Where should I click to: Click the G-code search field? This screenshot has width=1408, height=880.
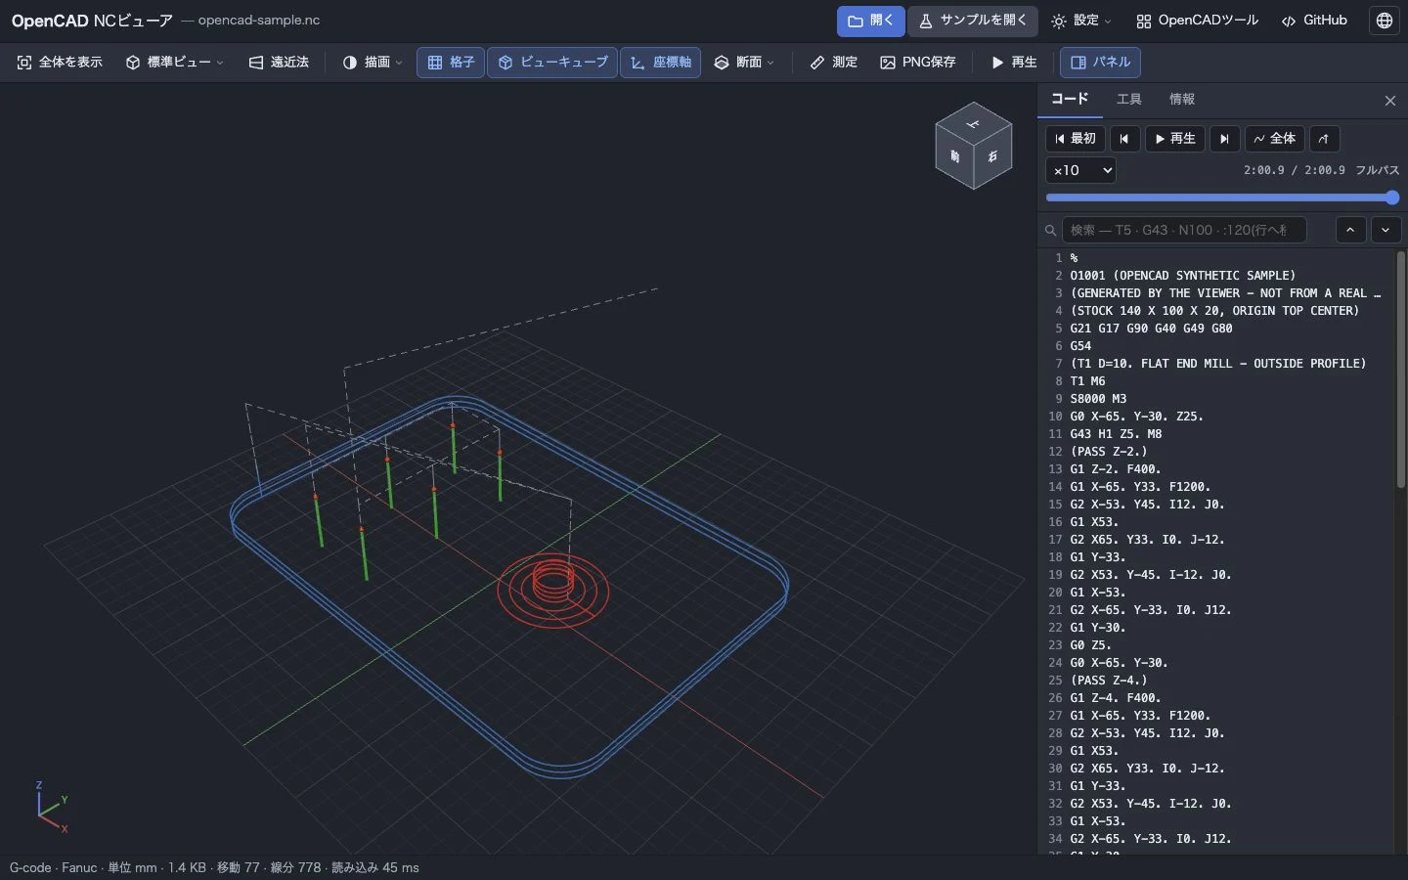tap(1184, 230)
